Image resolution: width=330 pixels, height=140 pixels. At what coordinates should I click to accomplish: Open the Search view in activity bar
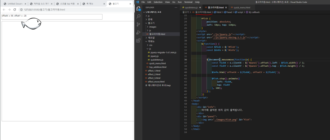tap(138, 16)
